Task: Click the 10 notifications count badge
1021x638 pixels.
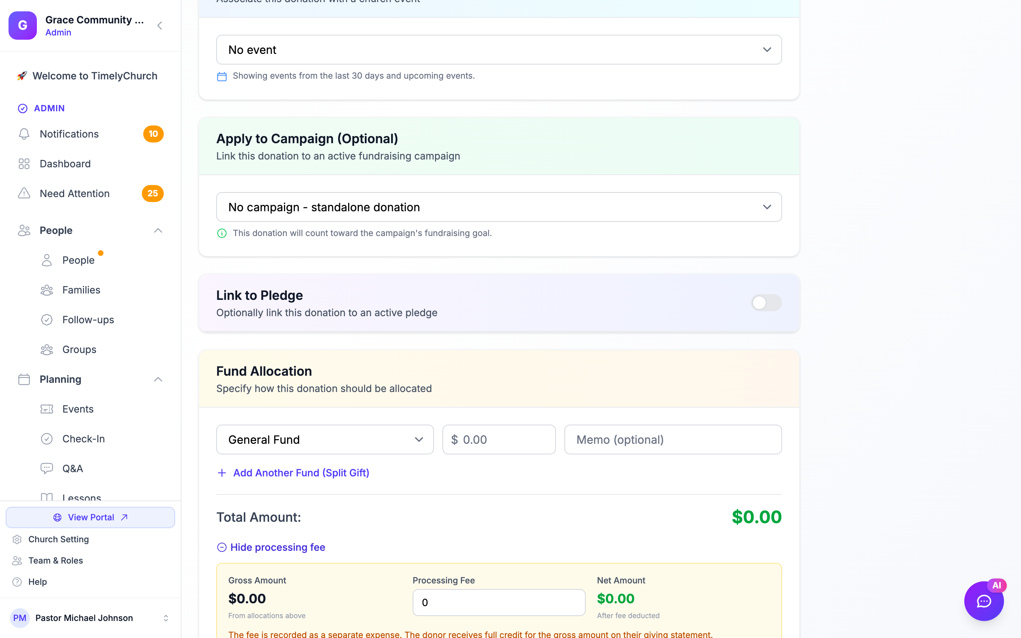Action: [153, 134]
